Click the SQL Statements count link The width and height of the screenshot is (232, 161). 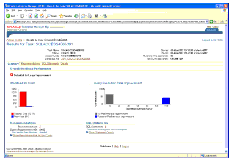click(106, 127)
